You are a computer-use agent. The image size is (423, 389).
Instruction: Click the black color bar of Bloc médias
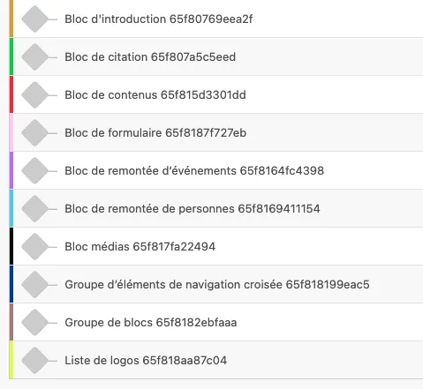(11, 246)
